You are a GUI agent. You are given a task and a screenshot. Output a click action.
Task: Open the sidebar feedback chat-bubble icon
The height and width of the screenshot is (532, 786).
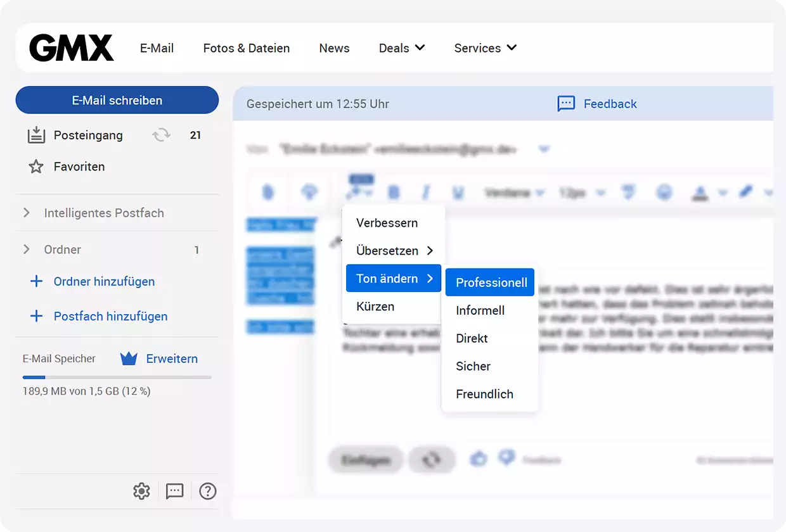[174, 491]
